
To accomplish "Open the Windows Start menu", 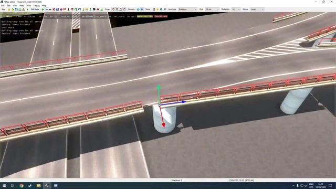I will pos(4,185).
